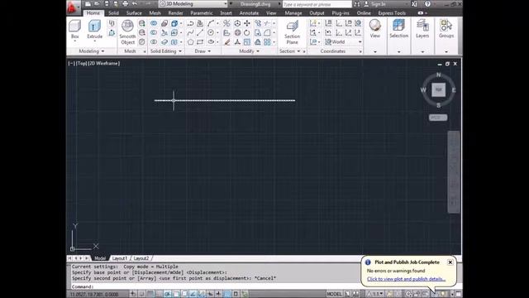Open the 3D Modeling workspace dropdown
The image size is (529, 298).
click(x=193, y=3)
